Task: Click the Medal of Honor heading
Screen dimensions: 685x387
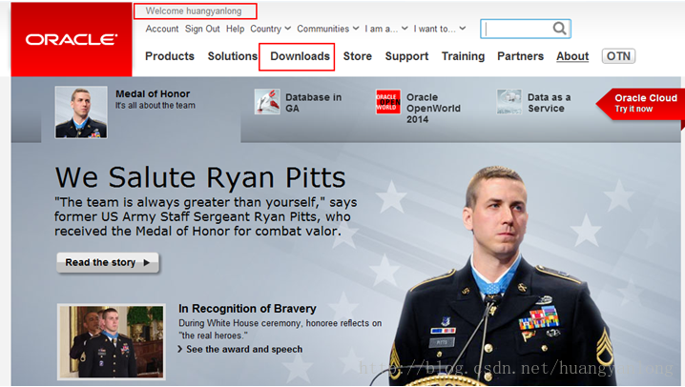Action: point(153,93)
